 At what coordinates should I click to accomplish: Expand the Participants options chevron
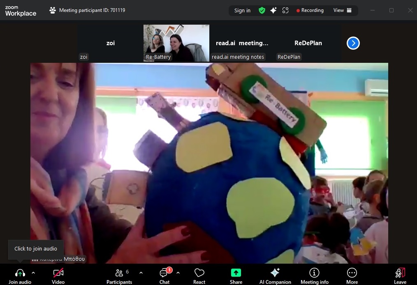click(x=141, y=273)
